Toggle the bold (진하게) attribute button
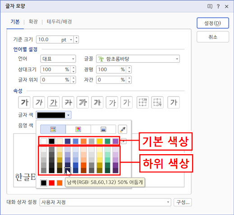This screenshot has width=234, height=215. click(x=24, y=102)
